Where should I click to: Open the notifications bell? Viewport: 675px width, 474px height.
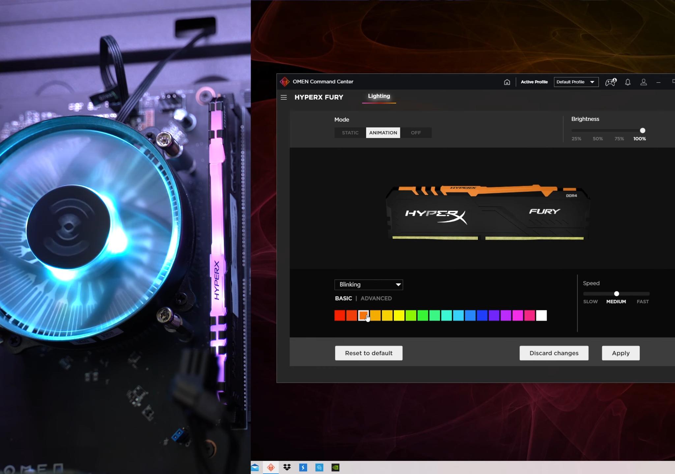click(628, 82)
